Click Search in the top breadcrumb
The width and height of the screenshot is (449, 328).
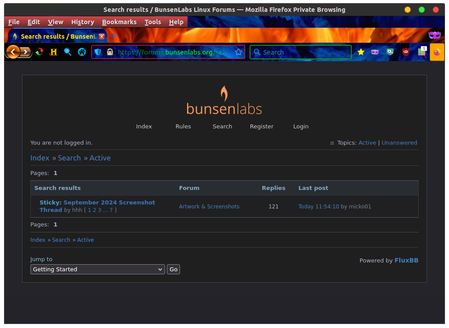tap(69, 158)
